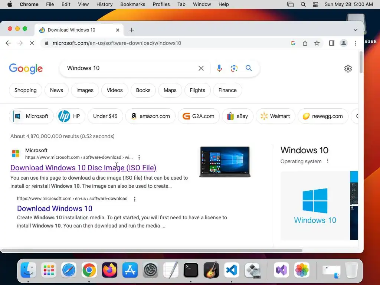The height and width of the screenshot is (285, 380).
Task: Switch to Maps results
Action: (170, 90)
